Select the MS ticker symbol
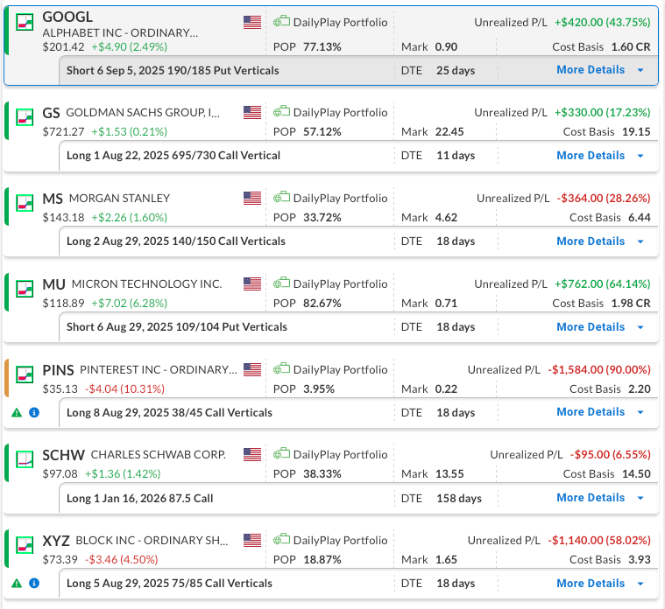The width and height of the screenshot is (665, 609). (53, 199)
